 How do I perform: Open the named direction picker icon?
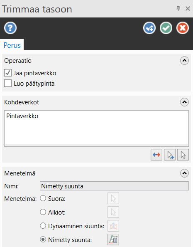click(x=113, y=240)
